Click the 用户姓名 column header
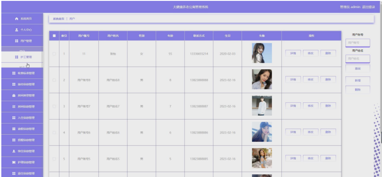 tap(113, 36)
